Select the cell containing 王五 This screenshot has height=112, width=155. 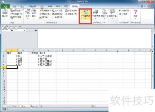point(23,62)
